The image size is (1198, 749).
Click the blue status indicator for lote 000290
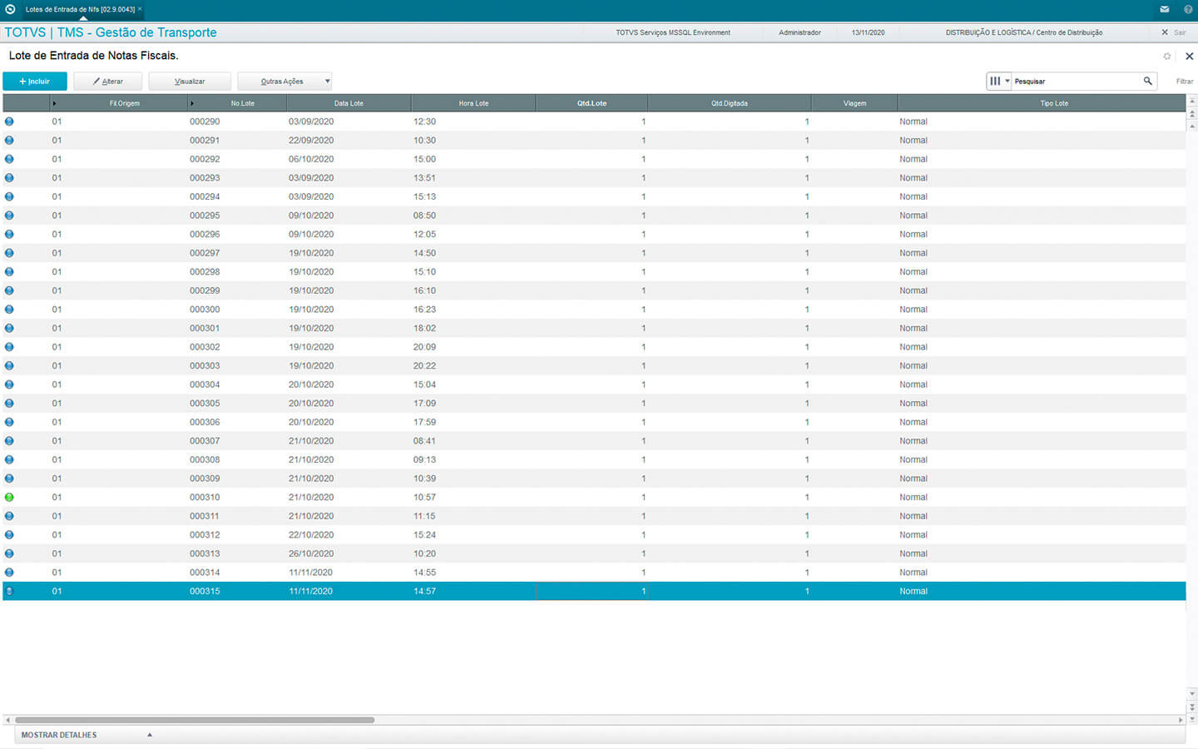[9, 122]
